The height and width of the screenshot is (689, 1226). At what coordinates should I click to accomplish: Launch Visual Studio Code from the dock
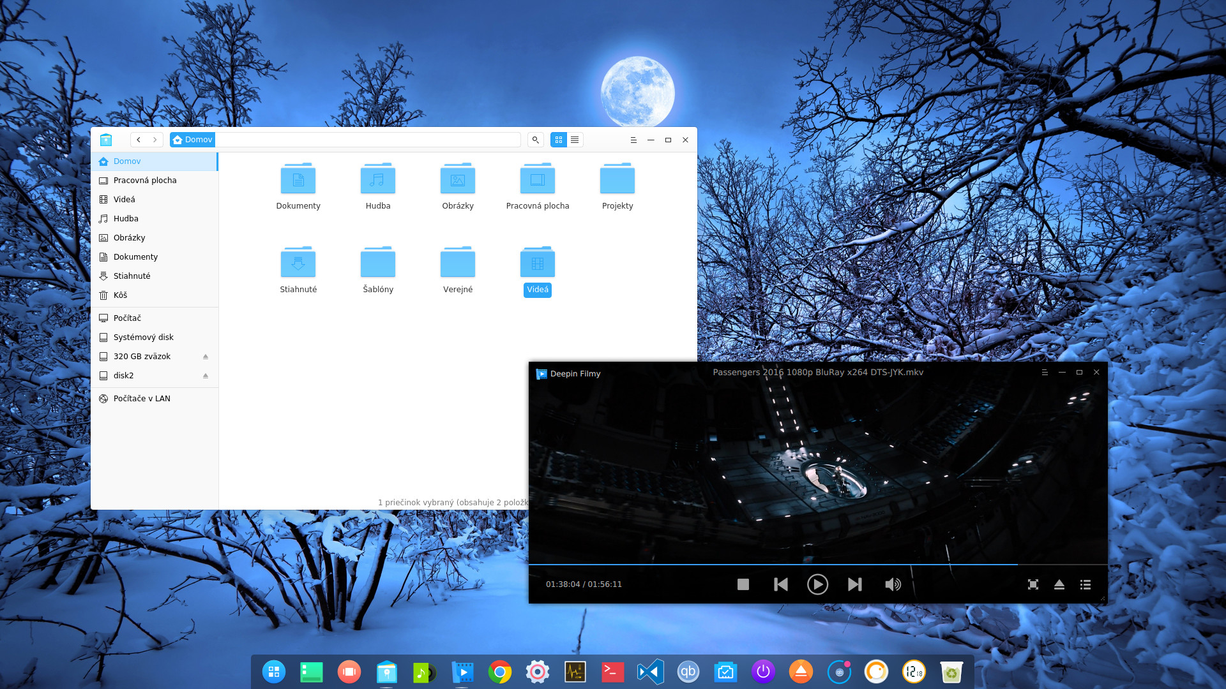coord(651,672)
